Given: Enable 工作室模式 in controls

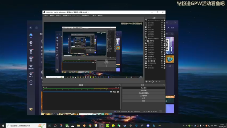Looking at the screenshot, I should tap(144, 96).
